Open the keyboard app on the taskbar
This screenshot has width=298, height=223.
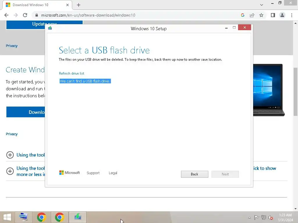(x=23, y=217)
